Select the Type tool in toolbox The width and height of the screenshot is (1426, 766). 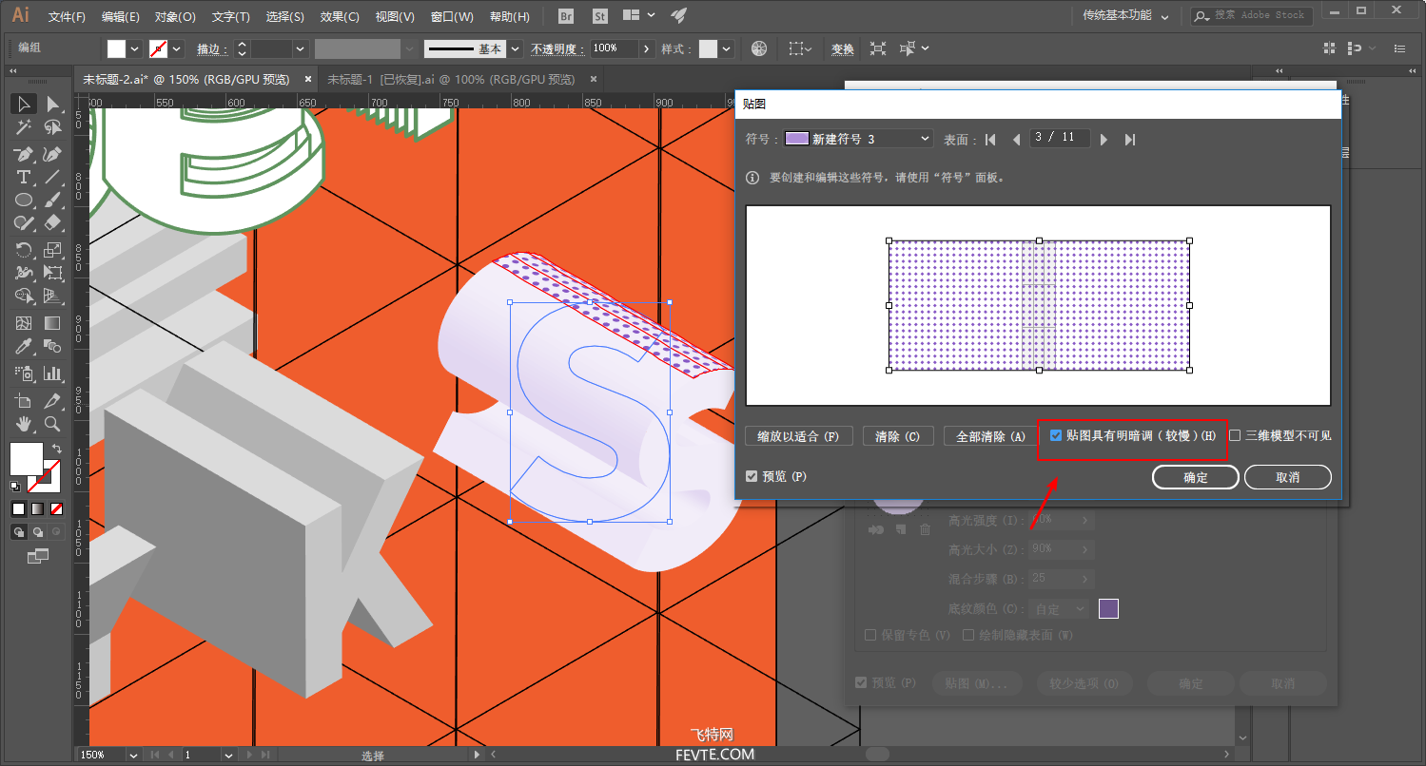(24, 178)
